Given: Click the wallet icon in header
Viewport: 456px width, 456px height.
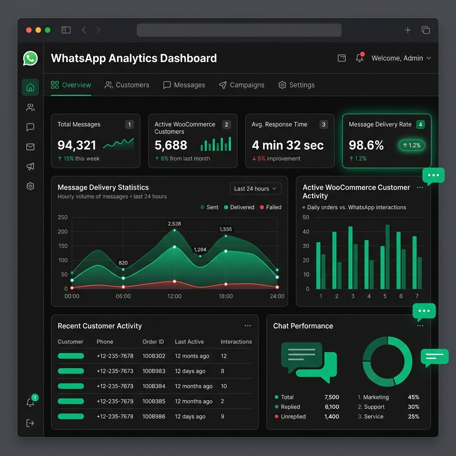Looking at the screenshot, I should click(x=342, y=58).
